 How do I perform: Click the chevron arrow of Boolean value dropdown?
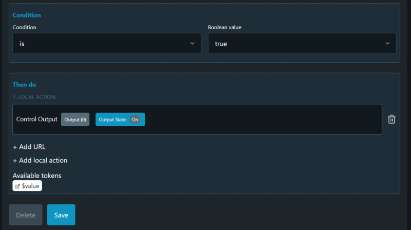387,44
